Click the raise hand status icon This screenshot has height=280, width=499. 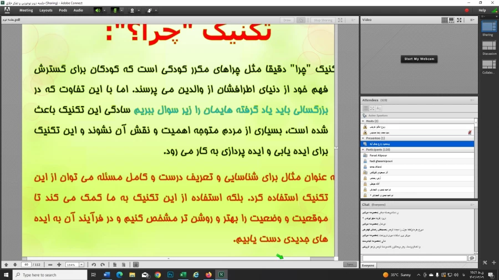click(x=149, y=10)
